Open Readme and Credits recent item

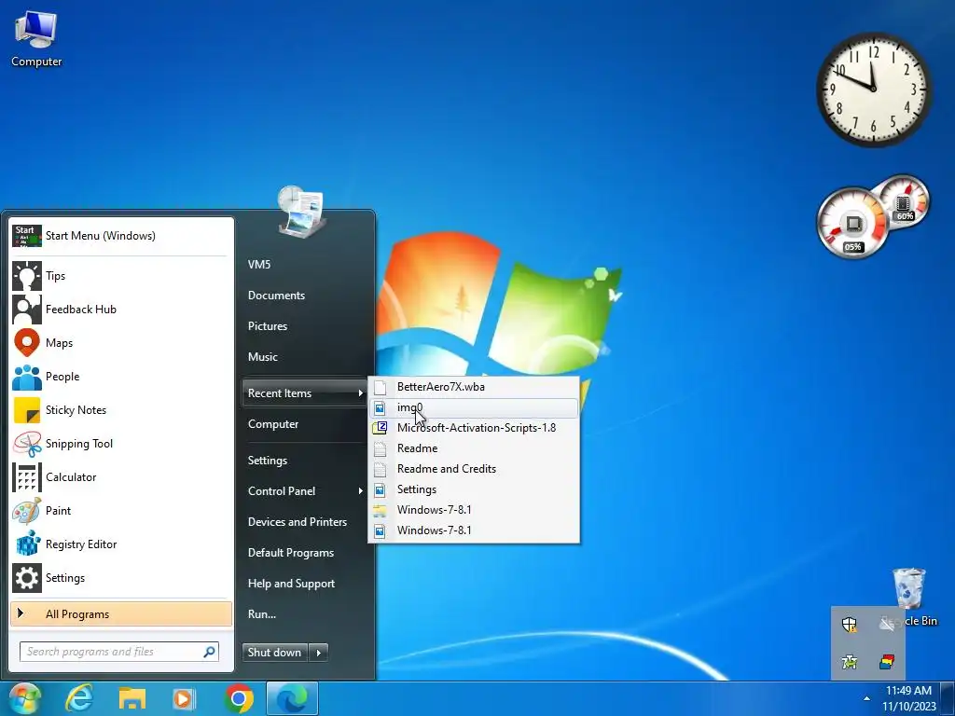474,469
